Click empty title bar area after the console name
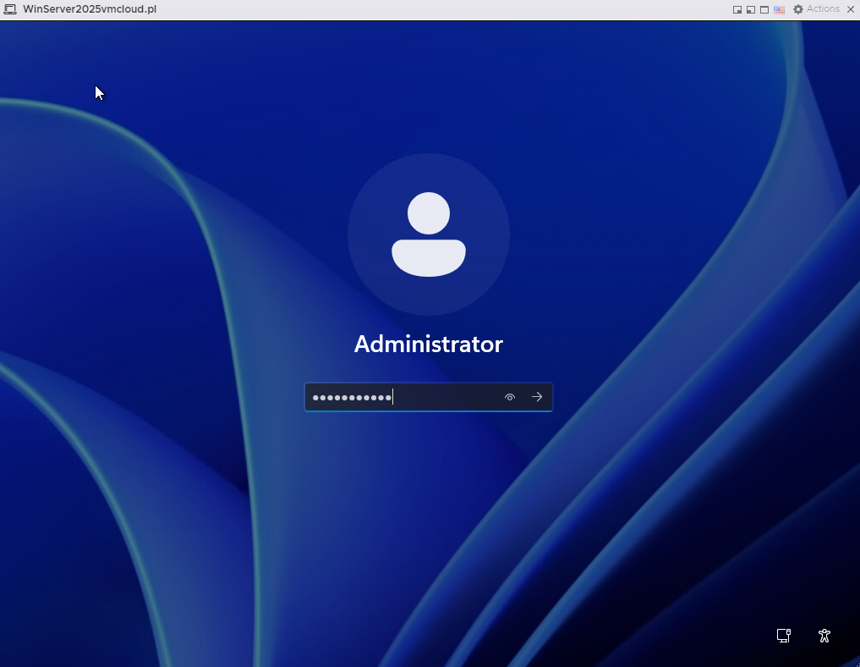This screenshot has width=860, height=667. click(x=423, y=9)
